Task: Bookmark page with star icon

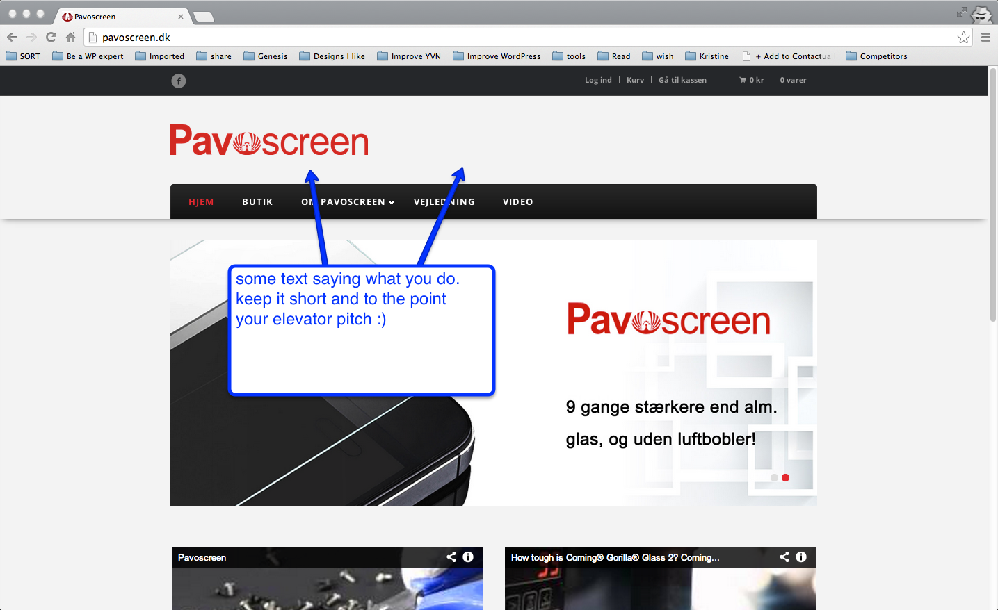Action: click(963, 37)
